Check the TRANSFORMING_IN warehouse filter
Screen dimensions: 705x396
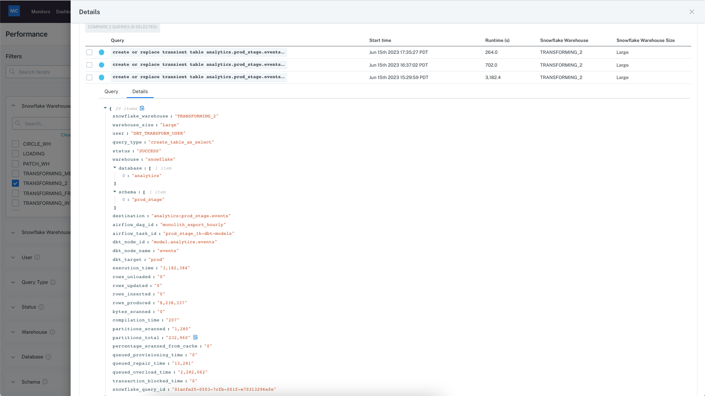(x=15, y=203)
